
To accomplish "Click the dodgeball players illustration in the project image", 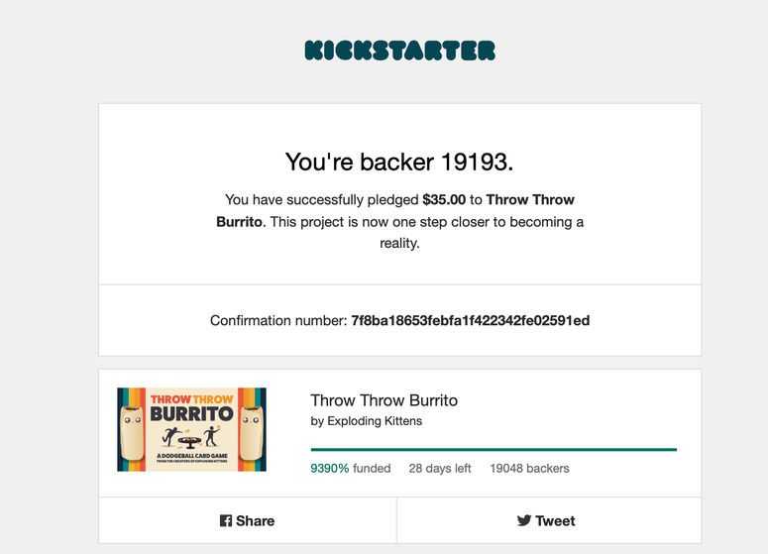I will 191,437.
